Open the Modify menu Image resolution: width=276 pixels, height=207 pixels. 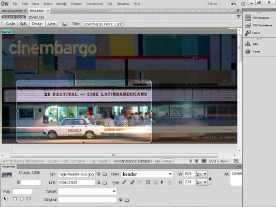pyautogui.click(x=62, y=4)
